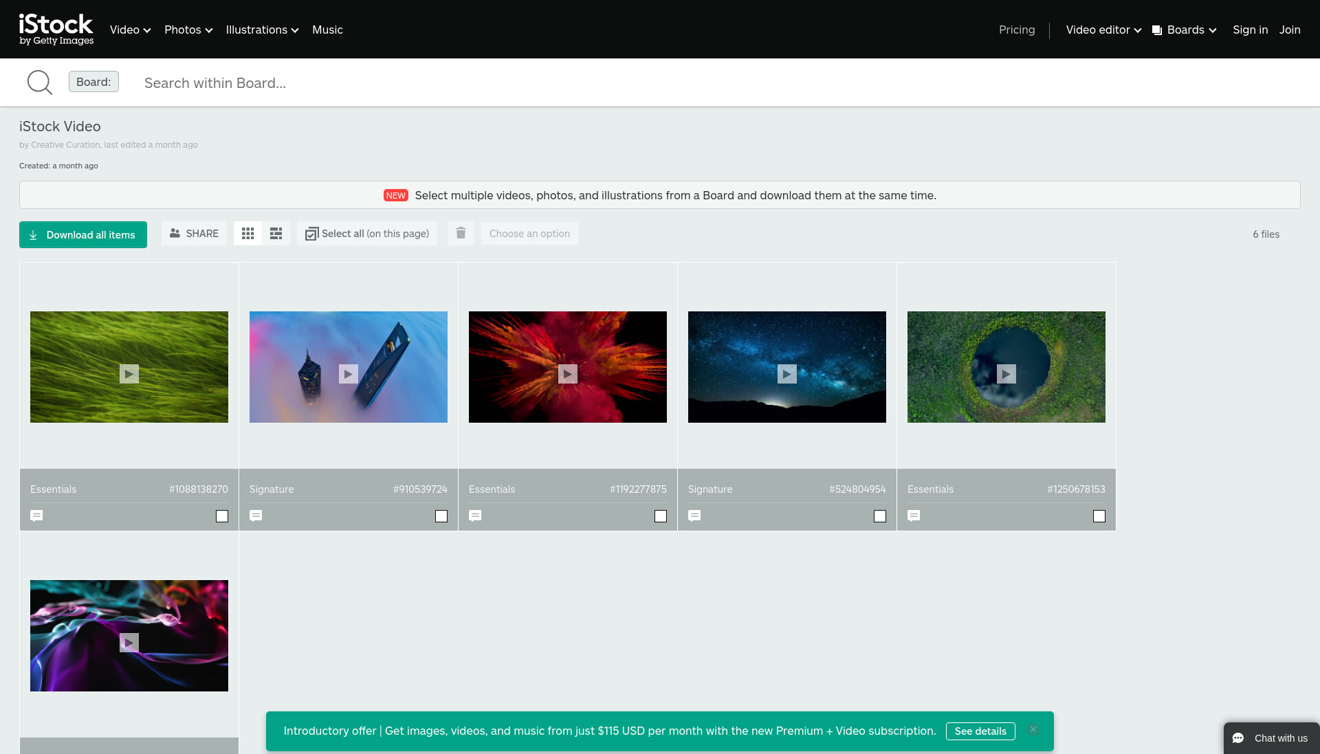1320x754 pixels.
Task: Select checkbox for item #1088138270
Action: click(x=222, y=516)
